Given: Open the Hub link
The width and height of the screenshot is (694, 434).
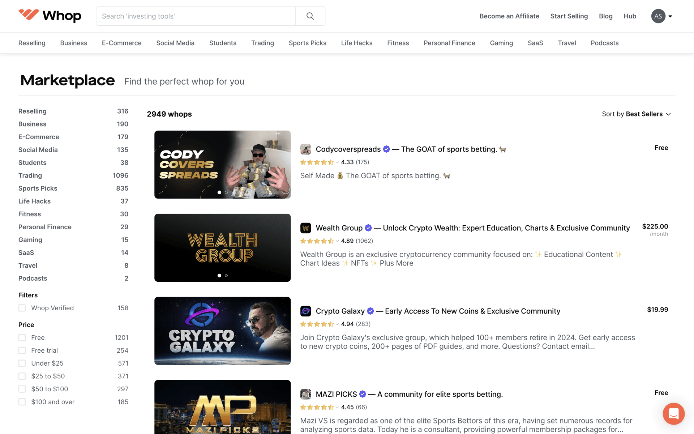Looking at the screenshot, I should (630, 16).
